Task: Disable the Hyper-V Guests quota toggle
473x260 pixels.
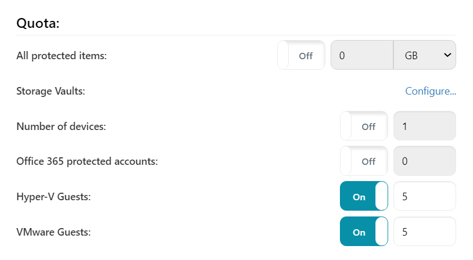Action: pyautogui.click(x=364, y=197)
